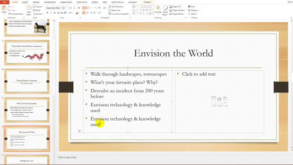Open the FILE tab
The image size is (293, 165).
[5, 2]
